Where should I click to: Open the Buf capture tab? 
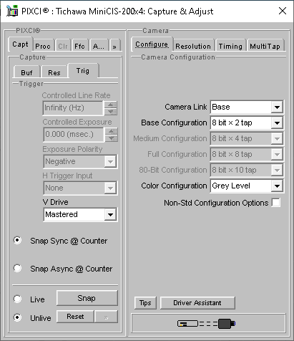26,72
